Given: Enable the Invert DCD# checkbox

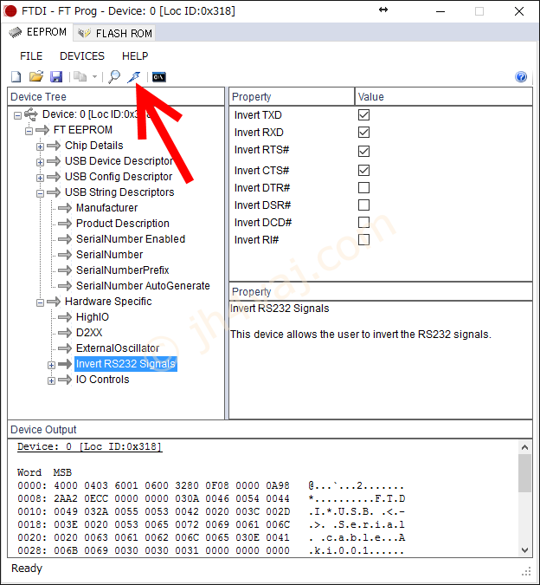Looking at the screenshot, I should (x=363, y=223).
